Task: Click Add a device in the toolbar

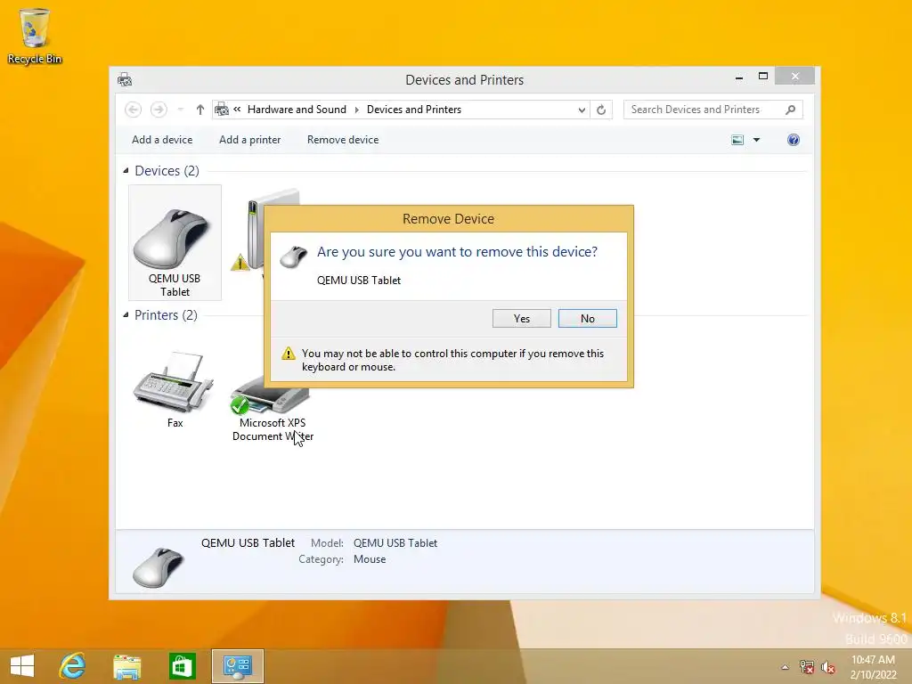Action: 162,140
